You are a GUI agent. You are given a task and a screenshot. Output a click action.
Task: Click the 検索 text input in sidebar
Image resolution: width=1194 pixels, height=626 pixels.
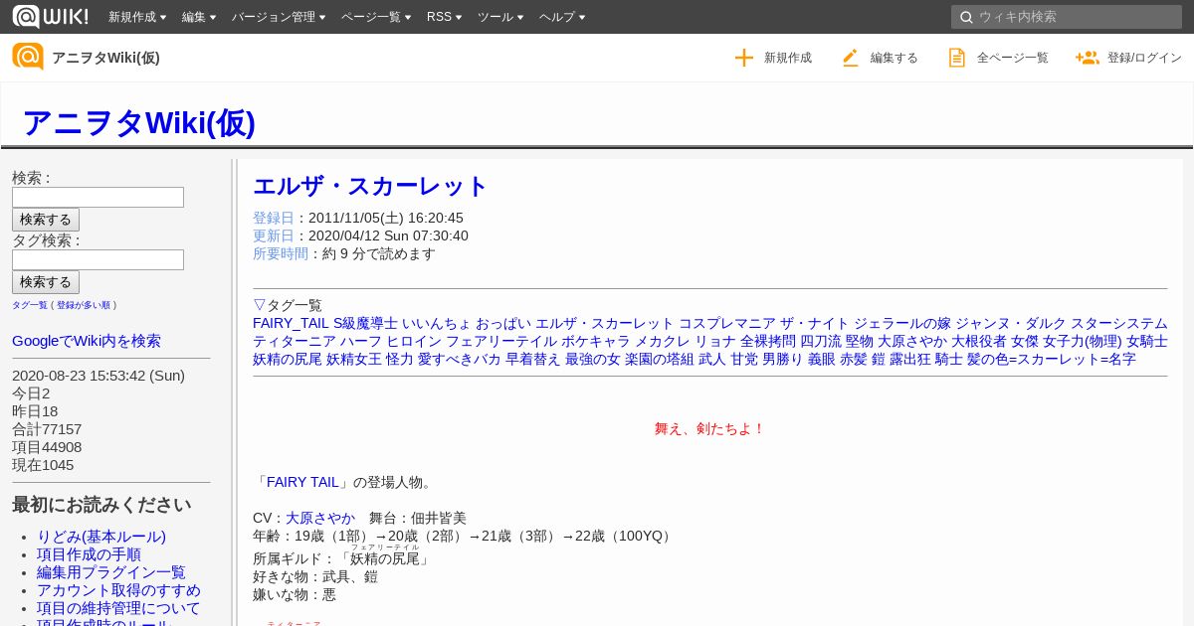click(98, 197)
